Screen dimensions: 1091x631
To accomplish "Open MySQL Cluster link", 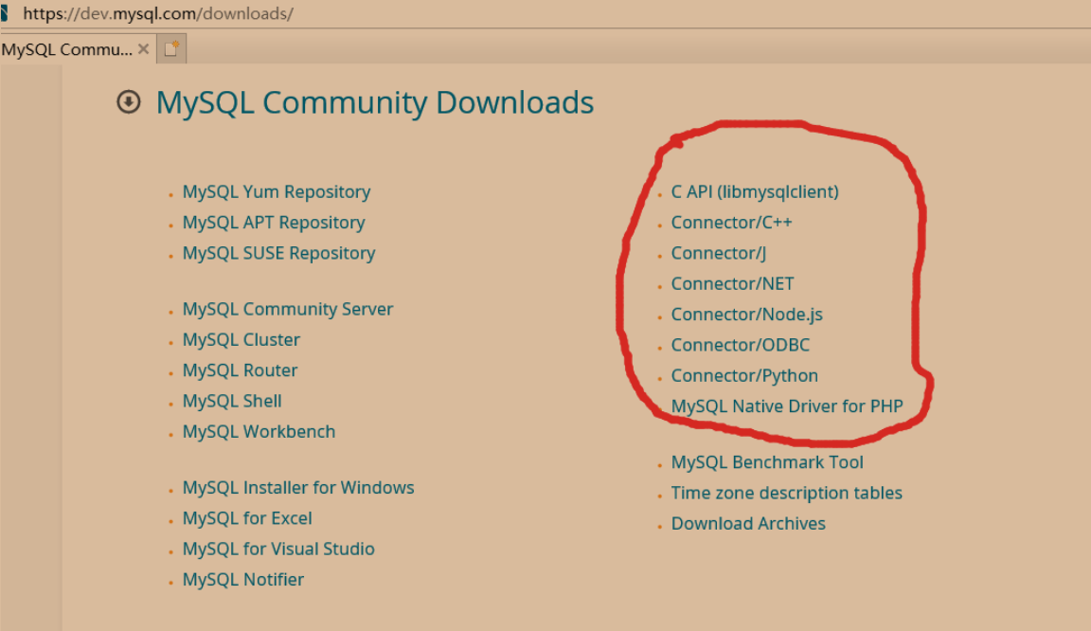I will (241, 339).
